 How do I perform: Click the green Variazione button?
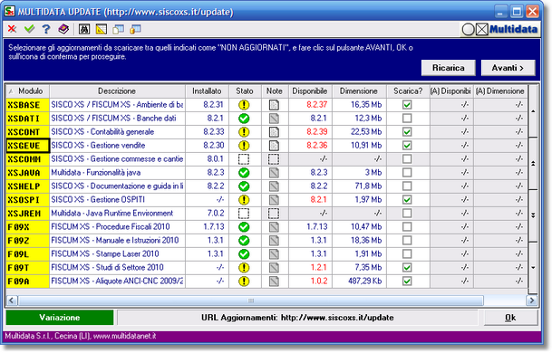pos(60,318)
